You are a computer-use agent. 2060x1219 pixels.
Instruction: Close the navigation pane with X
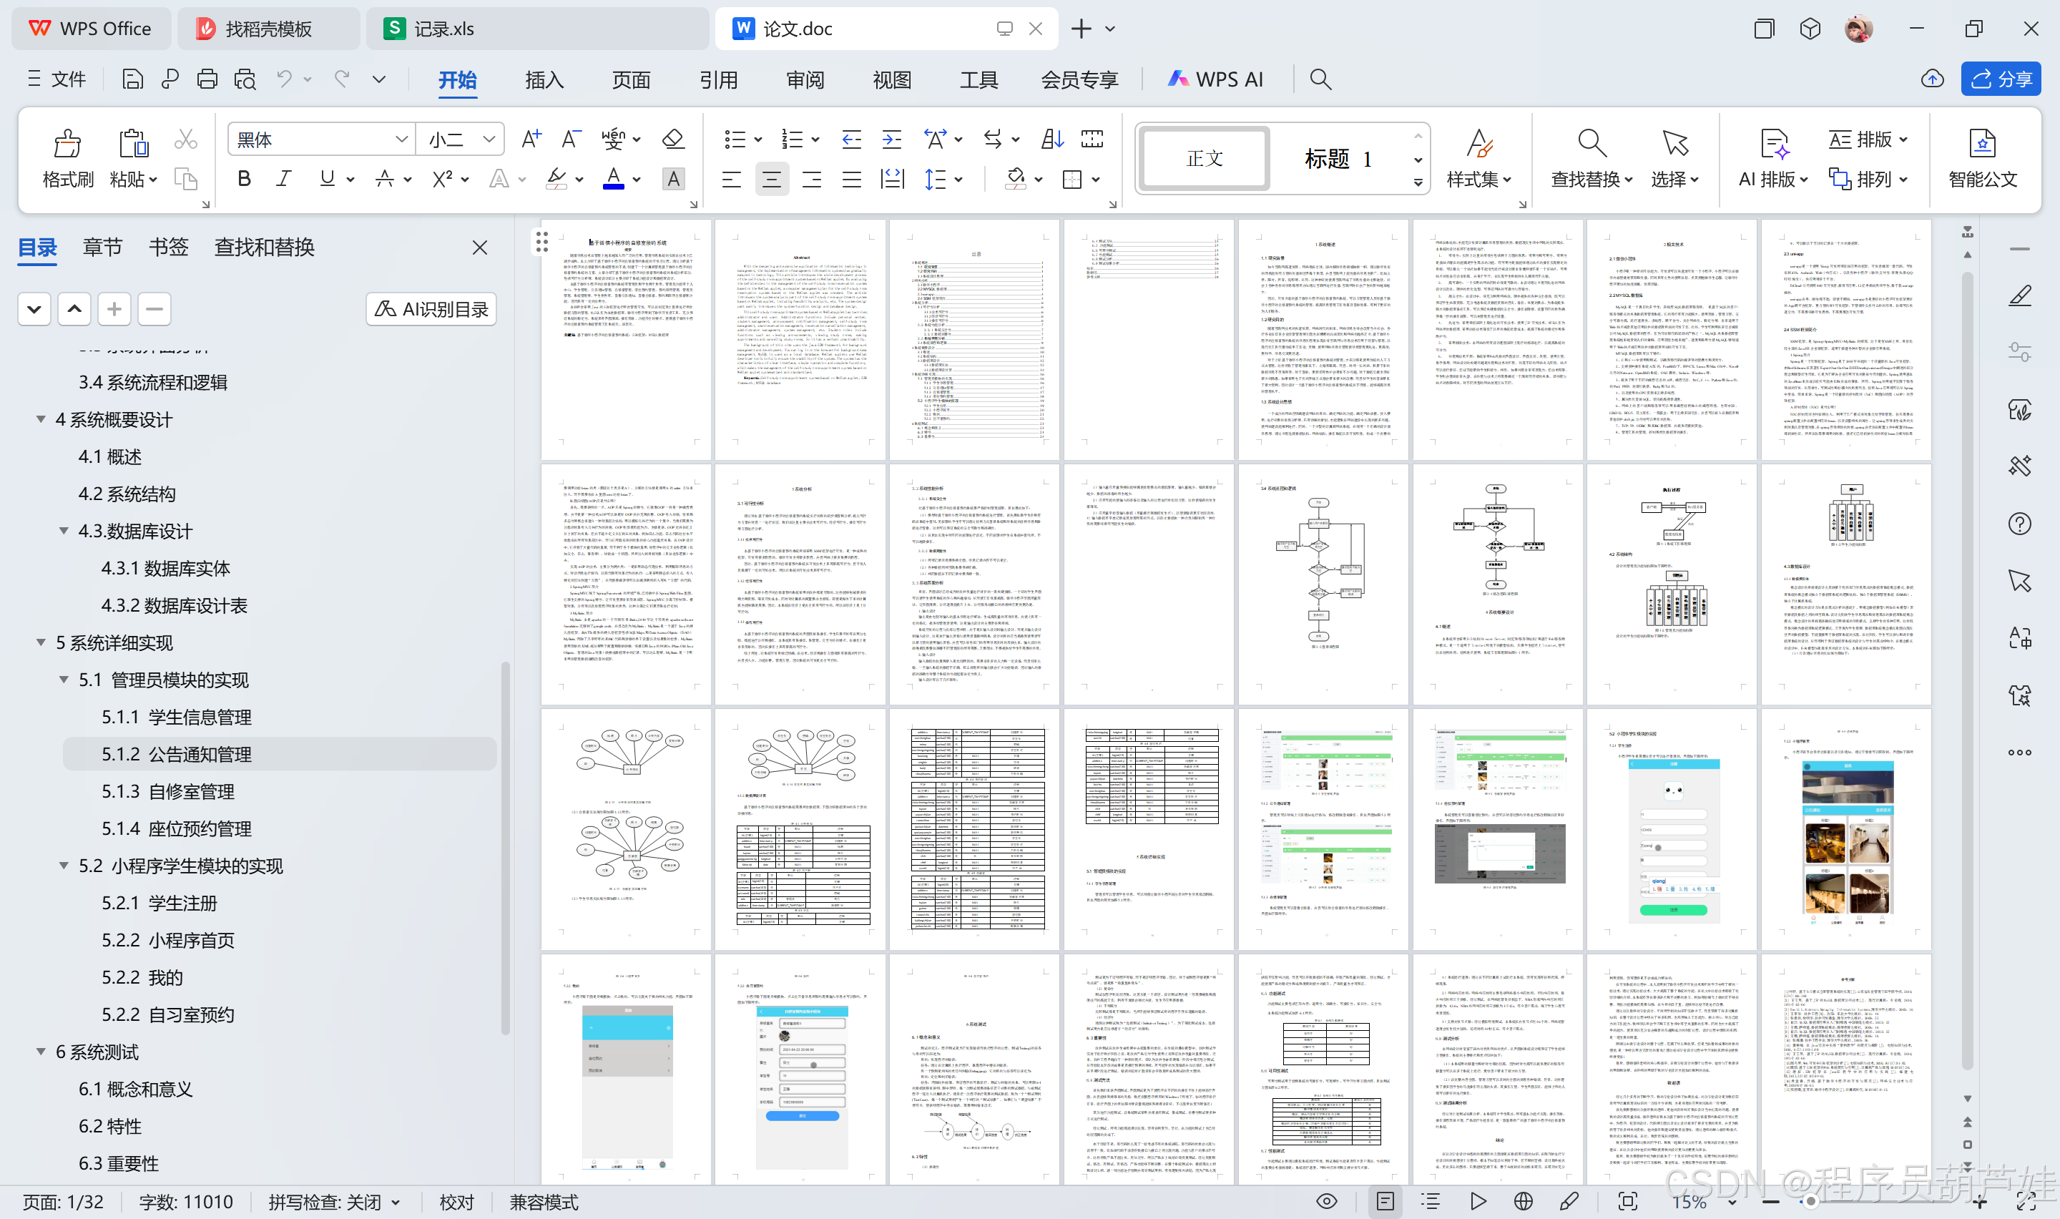point(481,248)
